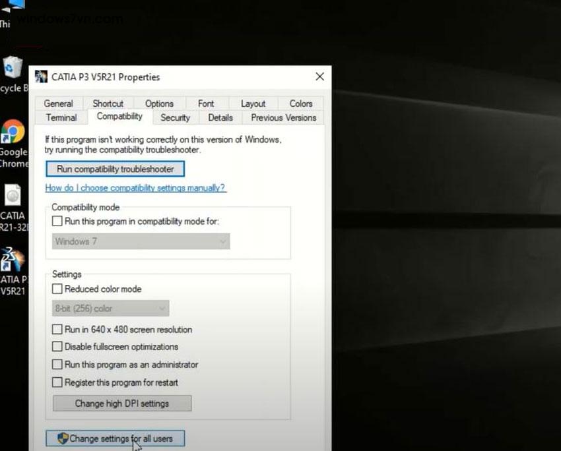Check Run this program in compatibility mode
561x451 pixels.
coord(57,222)
